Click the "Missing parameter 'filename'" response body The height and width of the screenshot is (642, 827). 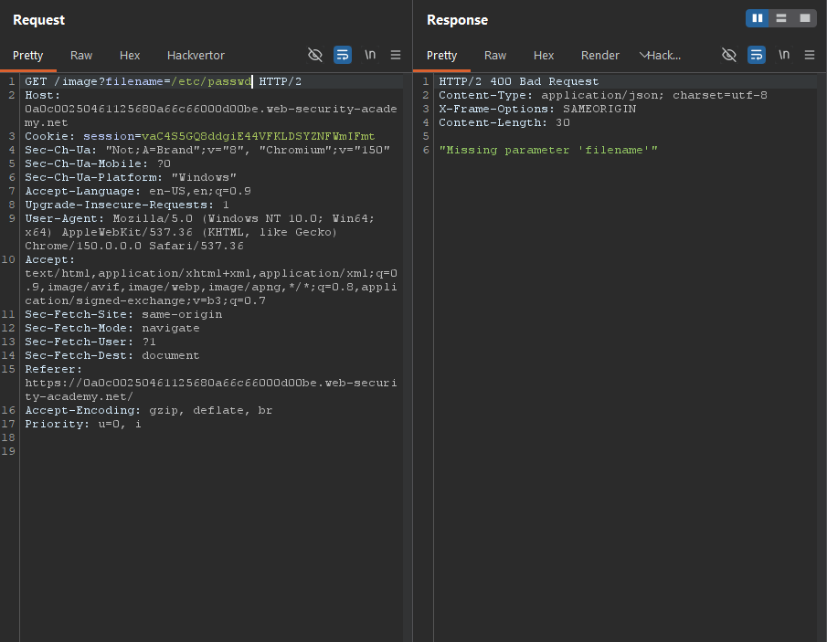[x=548, y=150]
